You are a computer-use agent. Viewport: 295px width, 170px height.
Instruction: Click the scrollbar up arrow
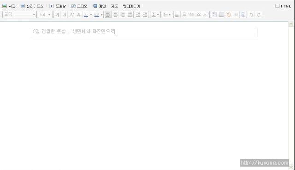291,24
